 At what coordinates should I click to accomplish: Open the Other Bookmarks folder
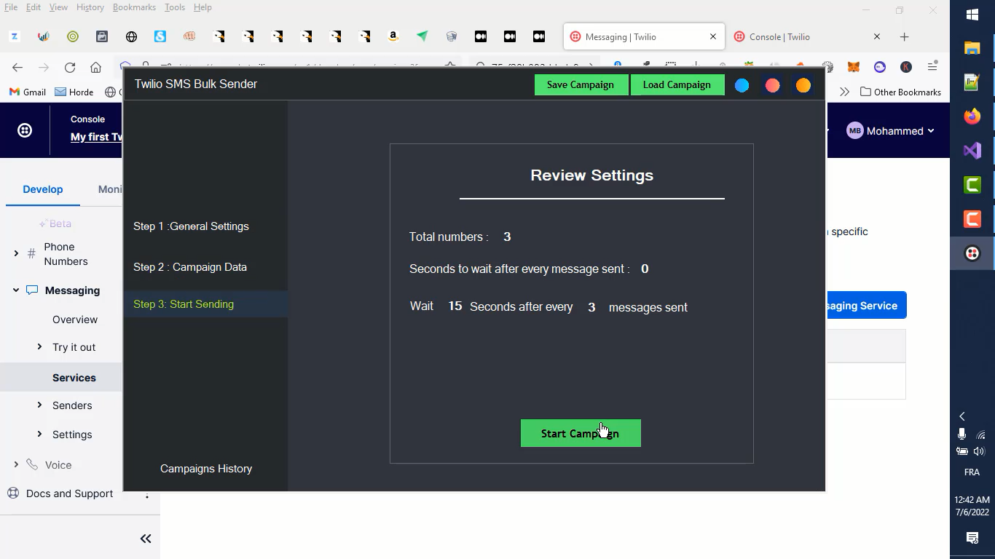pos(900,92)
